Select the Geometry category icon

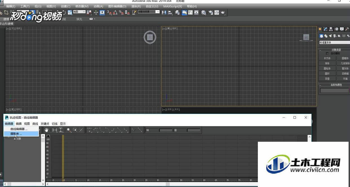click(x=322, y=36)
